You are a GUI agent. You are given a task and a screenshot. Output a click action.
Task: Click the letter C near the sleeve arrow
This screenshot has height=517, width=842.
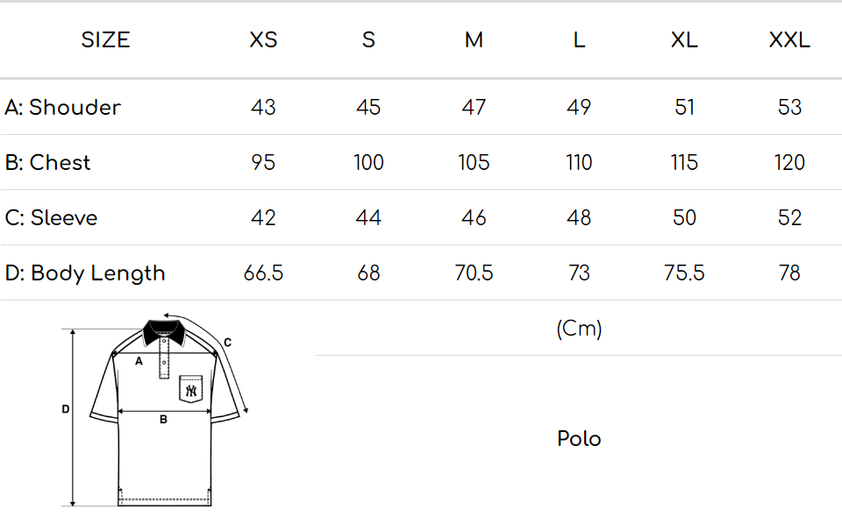click(x=227, y=343)
